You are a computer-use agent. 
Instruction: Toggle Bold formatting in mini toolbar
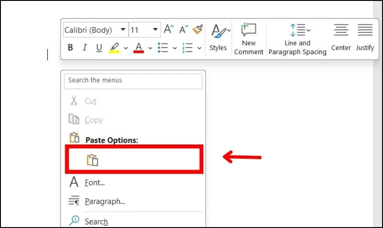(70, 47)
